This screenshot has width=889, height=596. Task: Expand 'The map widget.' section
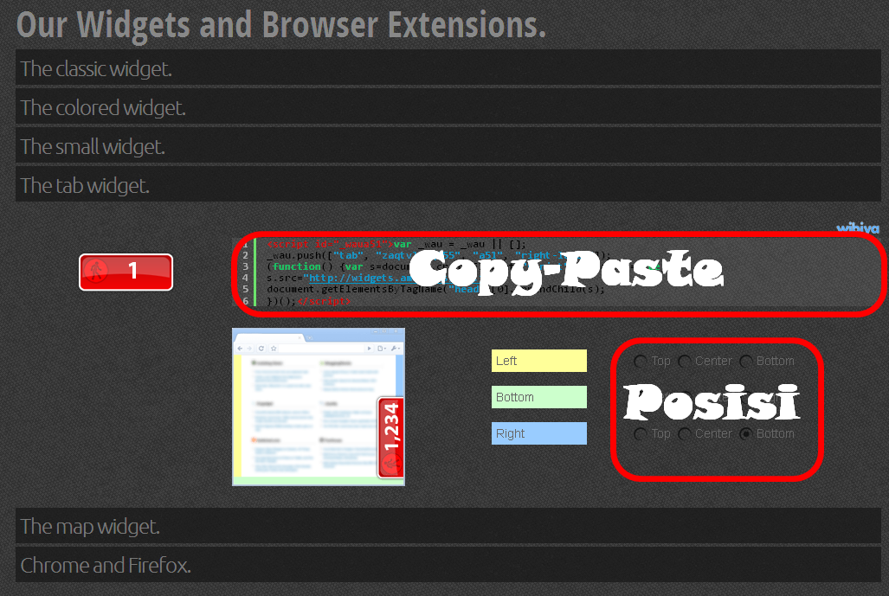[x=448, y=526]
